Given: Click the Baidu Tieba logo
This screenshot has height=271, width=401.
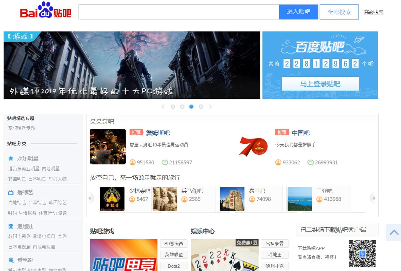Looking at the screenshot, I should click(x=46, y=10).
